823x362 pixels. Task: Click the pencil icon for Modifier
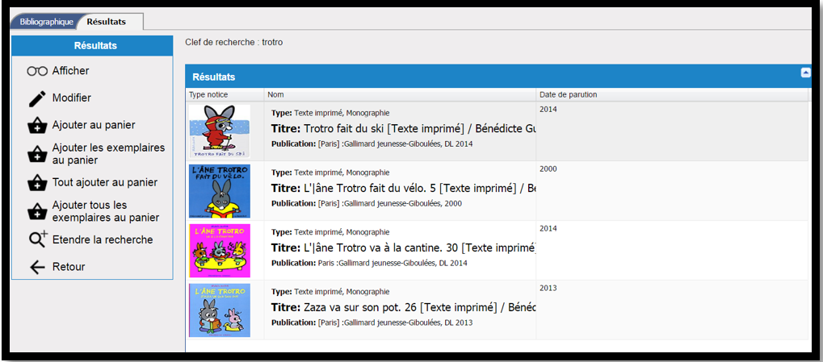(x=37, y=98)
